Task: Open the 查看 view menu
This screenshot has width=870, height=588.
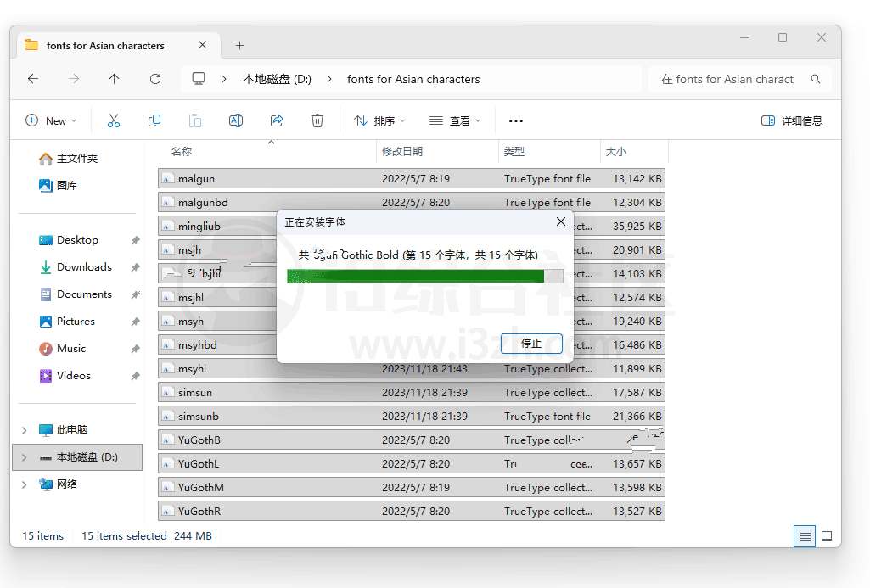Action: 454,120
